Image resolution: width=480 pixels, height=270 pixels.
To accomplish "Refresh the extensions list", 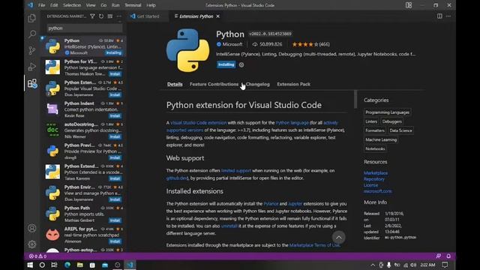I will tap(101, 16).
